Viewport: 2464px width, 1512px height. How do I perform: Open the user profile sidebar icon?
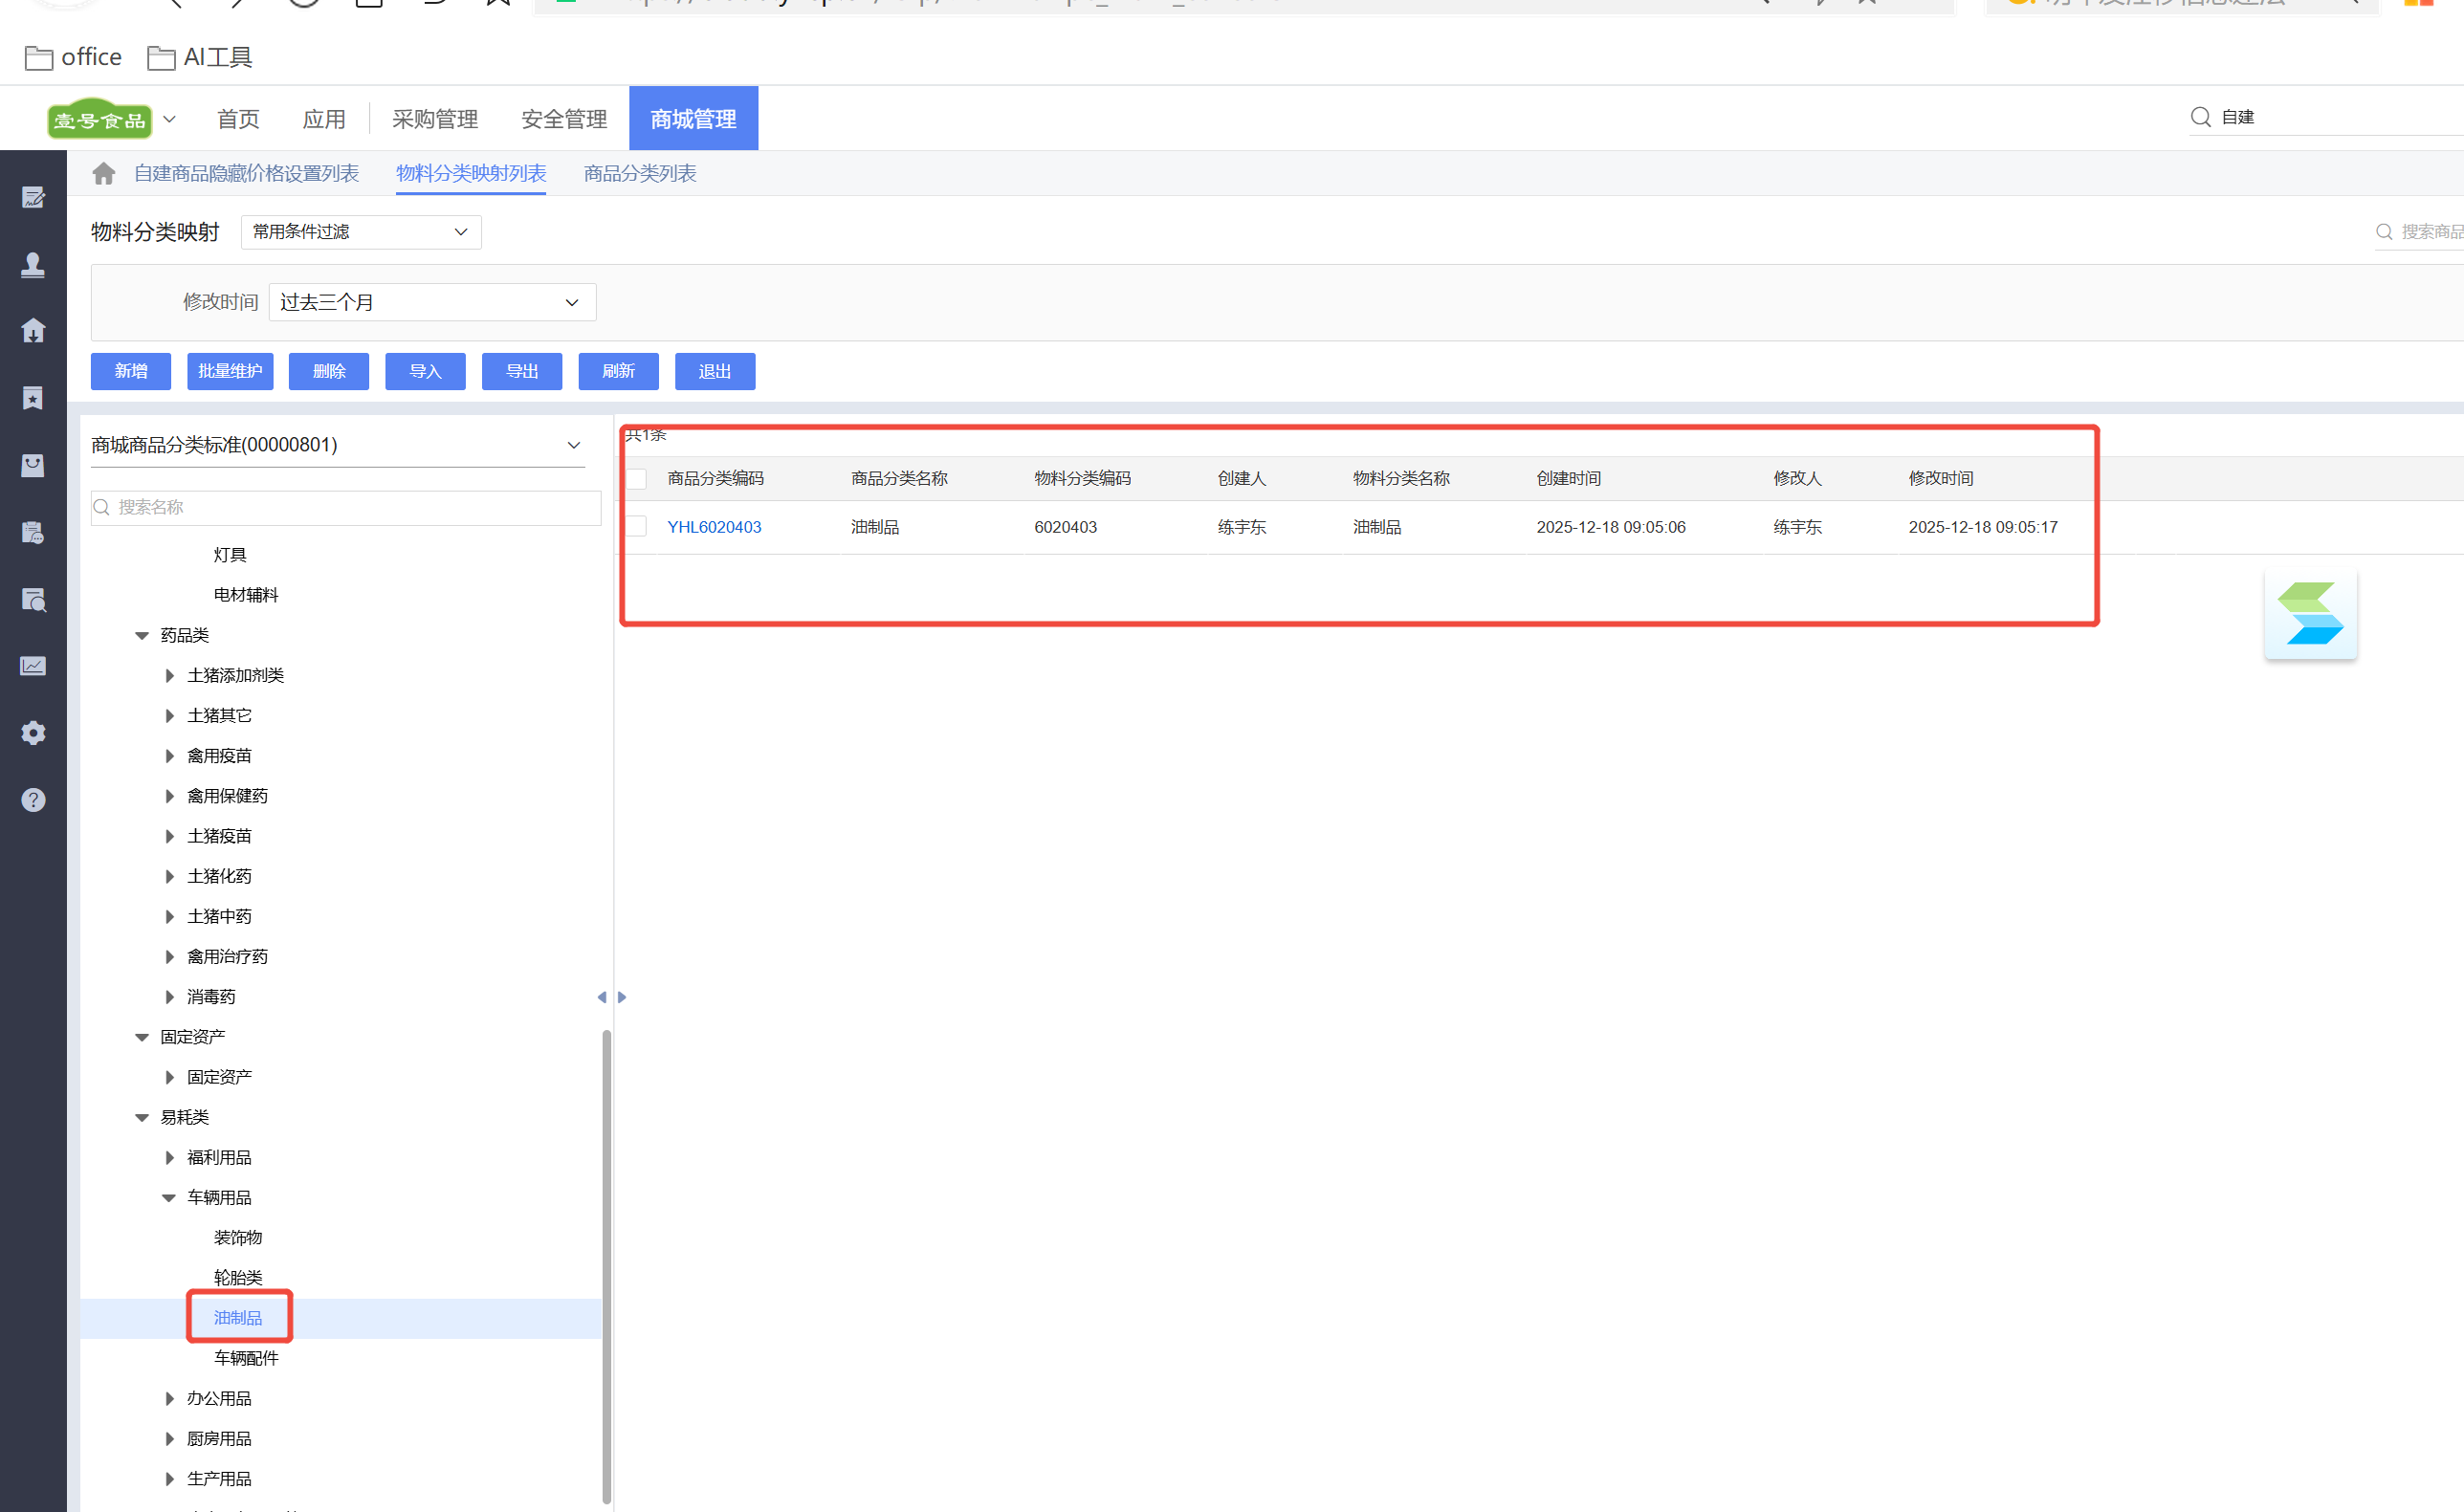(x=33, y=264)
